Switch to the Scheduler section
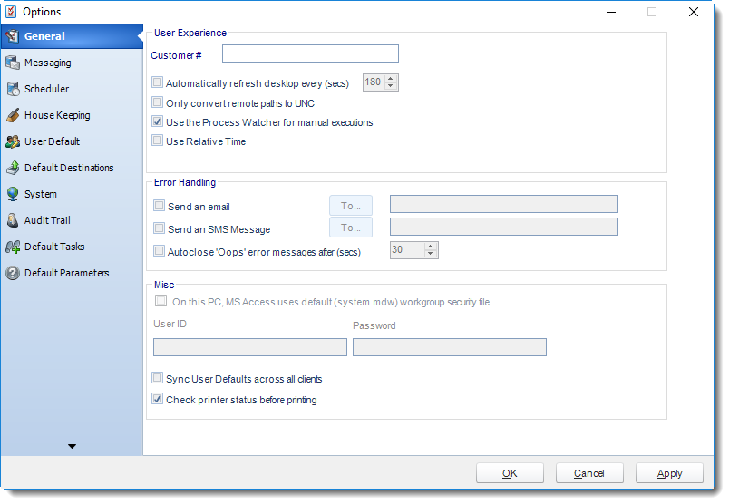 [x=72, y=89]
